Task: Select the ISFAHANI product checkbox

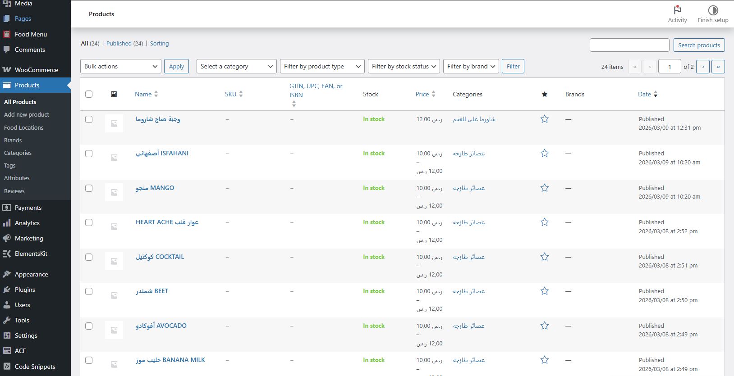Action: click(89, 154)
